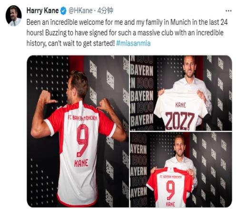Open the photo with the KANE 2027 shirt
This screenshot has width=238, height=209.
click(x=181, y=93)
